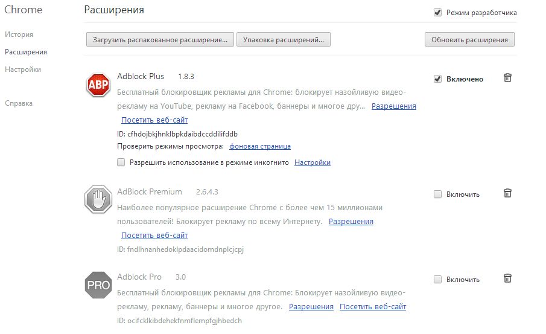Click version number 1.8.3

186,77
